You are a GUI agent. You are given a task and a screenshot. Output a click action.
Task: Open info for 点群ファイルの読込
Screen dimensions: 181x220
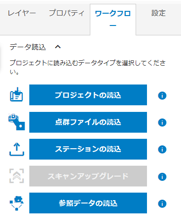coord(162,122)
